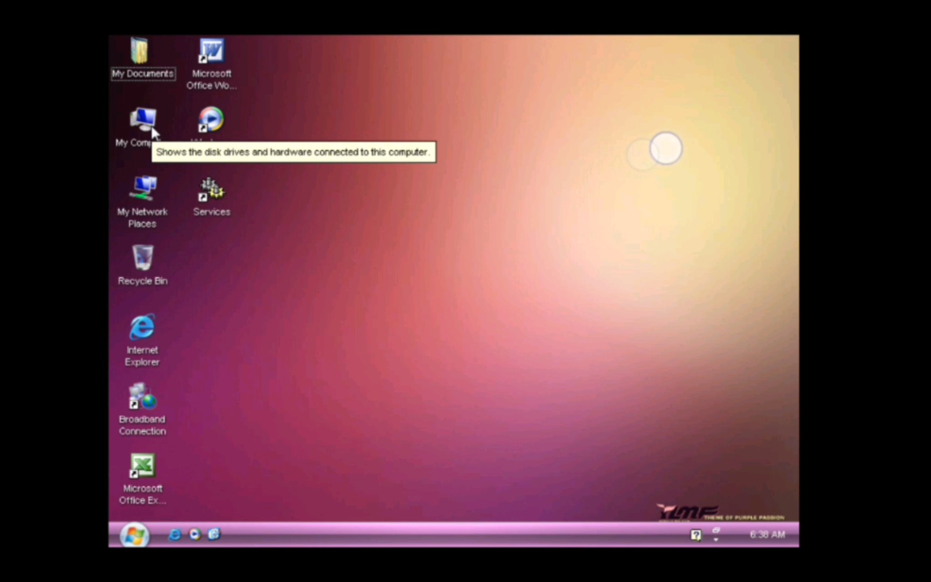The image size is (931, 582).
Task: Open the My Documents folder icon
Action: 140,50
